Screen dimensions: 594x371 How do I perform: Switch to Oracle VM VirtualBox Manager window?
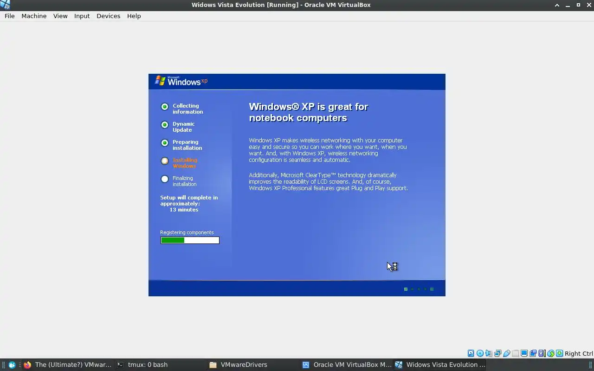(346, 365)
